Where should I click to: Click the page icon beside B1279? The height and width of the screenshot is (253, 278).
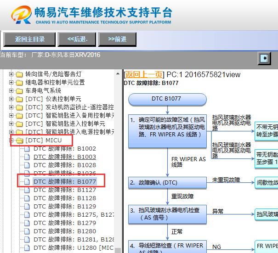pos(27,223)
